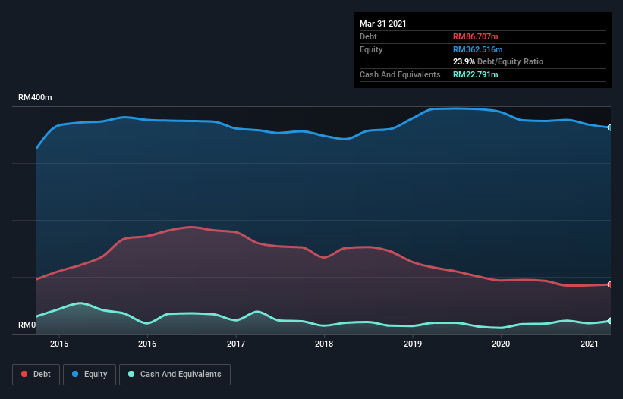Toggle the Debt legend button
The image size is (623, 399).
pos(36,375)
